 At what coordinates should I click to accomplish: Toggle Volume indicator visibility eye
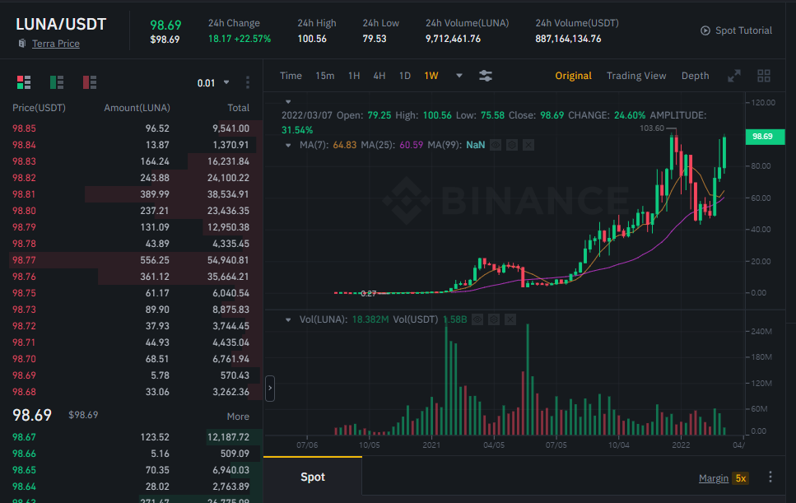(x=477, y=319)
